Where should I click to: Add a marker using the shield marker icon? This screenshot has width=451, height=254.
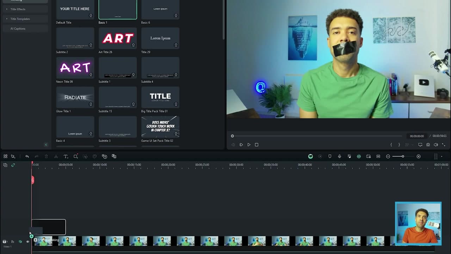point(330,156)
